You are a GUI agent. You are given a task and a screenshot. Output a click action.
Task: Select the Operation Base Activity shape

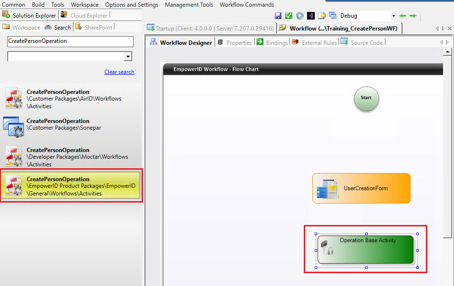[365, 249]
